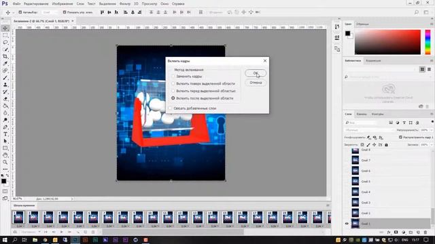
Task: Create a new adjustment layer icon
Action: point(403,232)
